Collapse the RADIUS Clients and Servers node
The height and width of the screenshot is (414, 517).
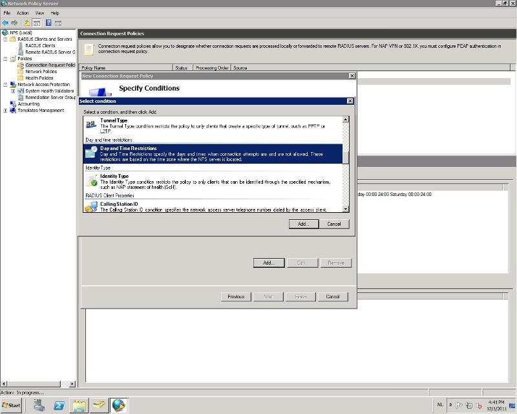pyautogui.click(x=5, y=39)
